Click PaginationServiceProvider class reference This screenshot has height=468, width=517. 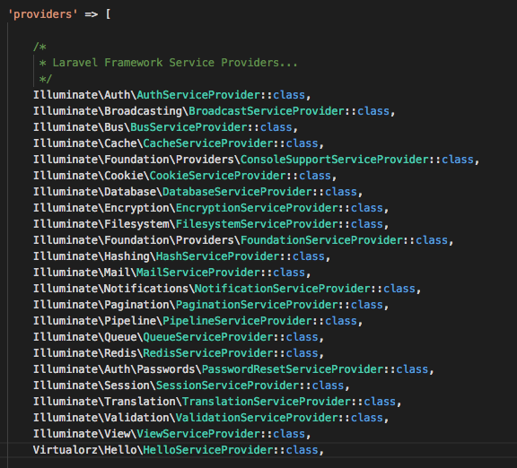[258, 305]
